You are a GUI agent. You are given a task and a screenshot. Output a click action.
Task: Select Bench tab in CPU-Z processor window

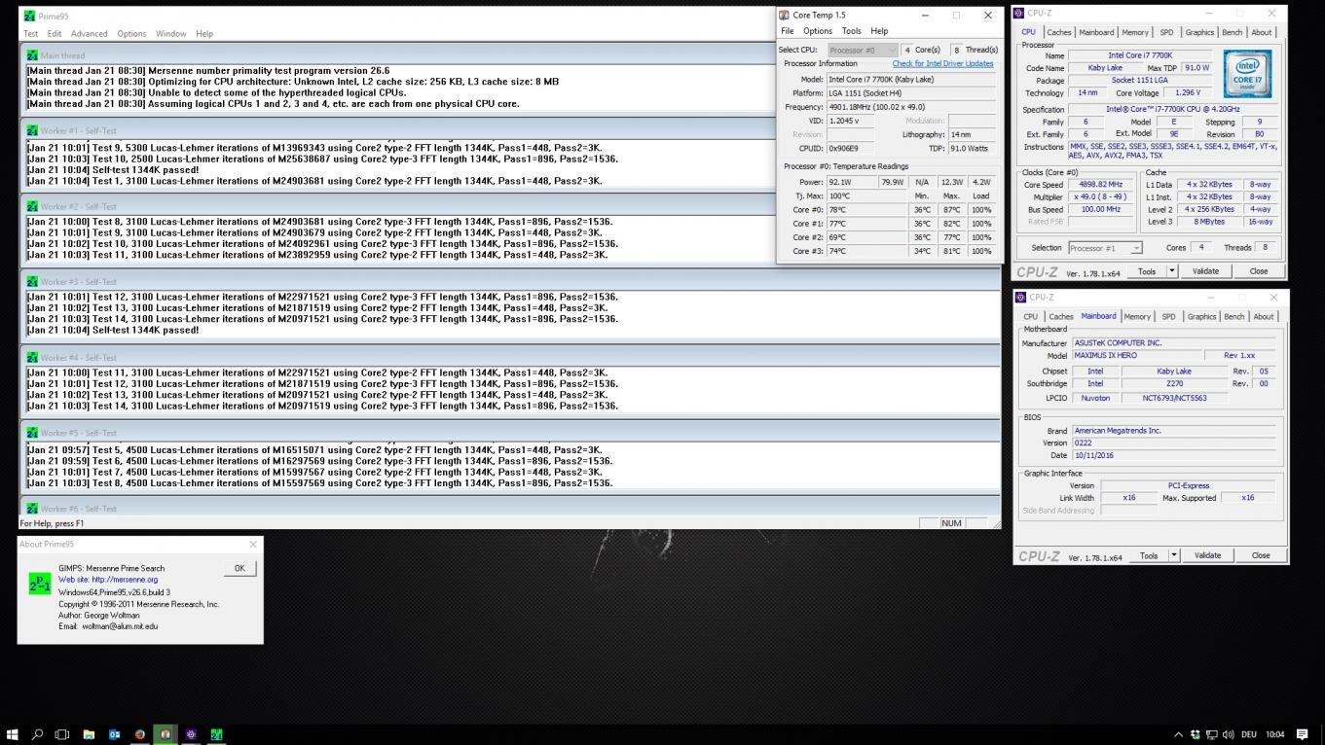tap(1233, 32)
